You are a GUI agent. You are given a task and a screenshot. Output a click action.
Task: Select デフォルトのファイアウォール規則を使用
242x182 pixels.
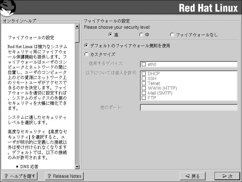[x=87, y=46]
